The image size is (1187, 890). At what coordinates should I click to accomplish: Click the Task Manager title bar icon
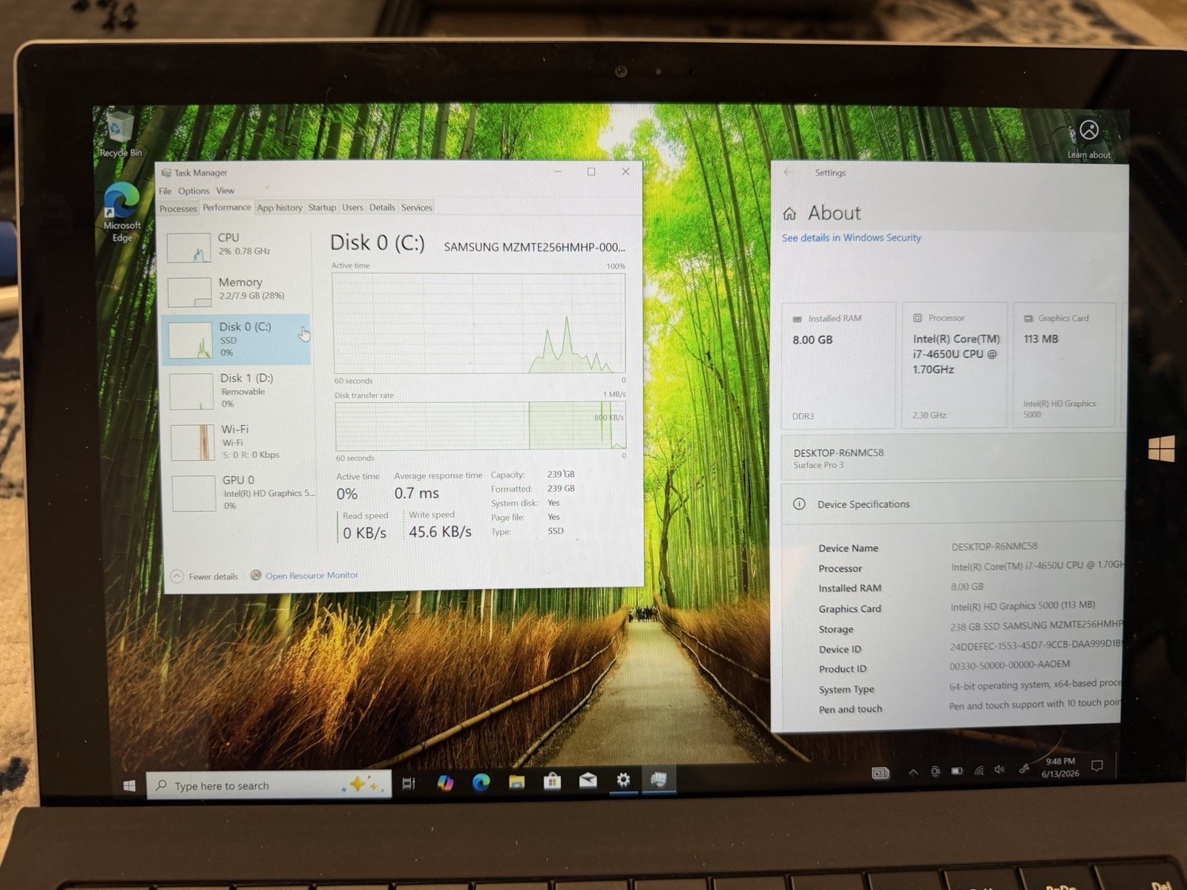point(166,173)
